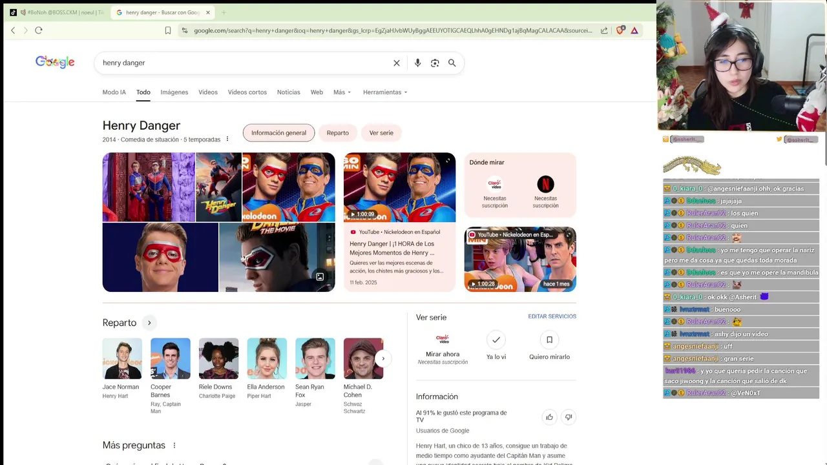Open new tab with the plus icon
The image size is (827, 465).
coord(224,12)
